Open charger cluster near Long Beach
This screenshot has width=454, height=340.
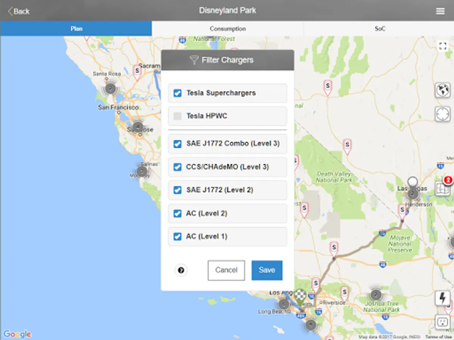284,304
